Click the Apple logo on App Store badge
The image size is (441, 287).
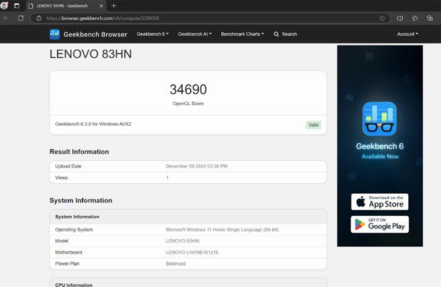[x=361, y=201]
